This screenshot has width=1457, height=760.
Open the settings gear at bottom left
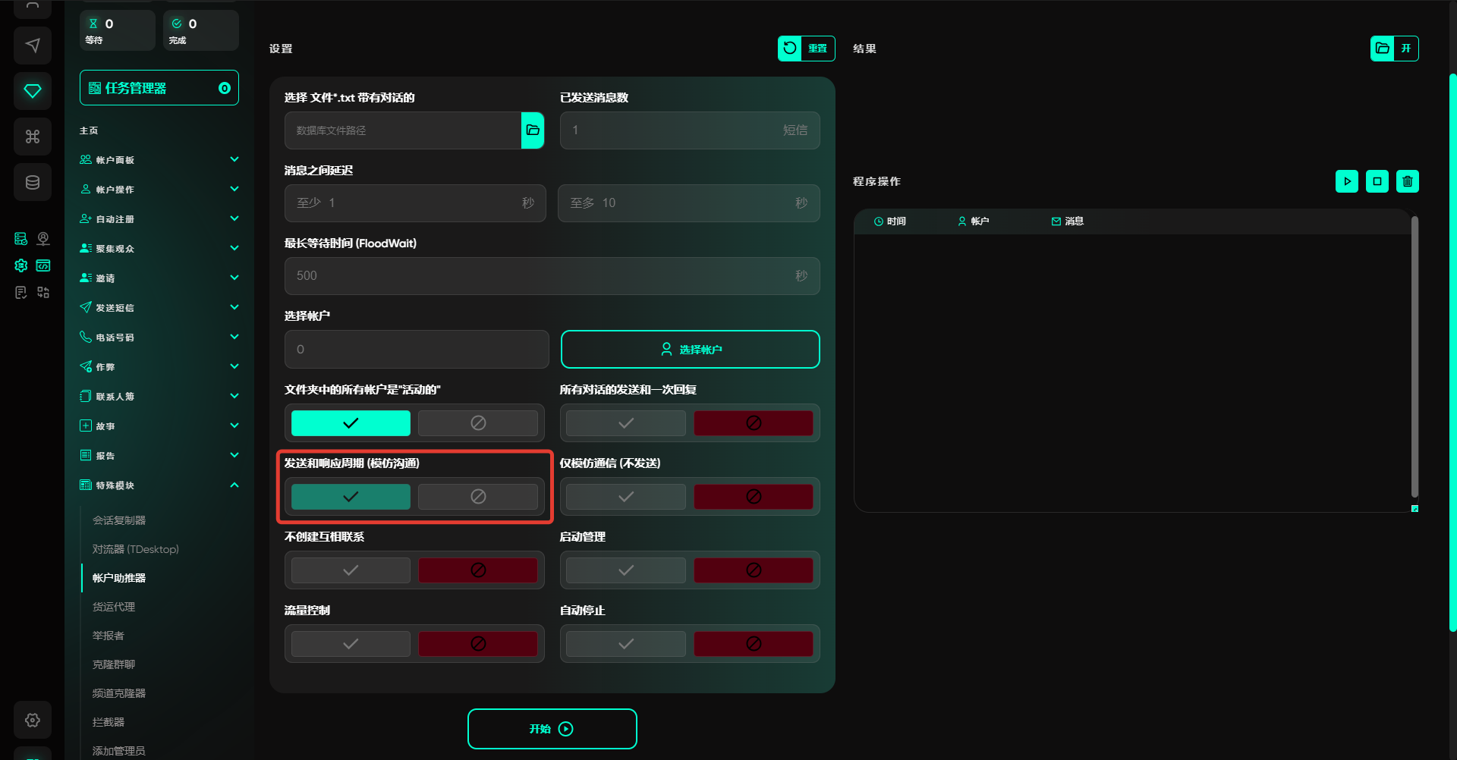point(33,720)
